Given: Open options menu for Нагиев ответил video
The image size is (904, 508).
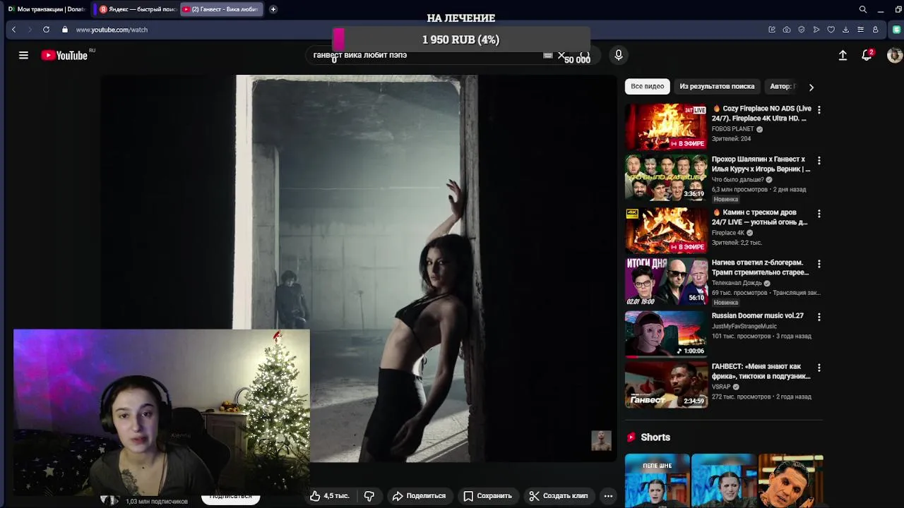Looking at the screenshot, I should [x=819, y=264].
